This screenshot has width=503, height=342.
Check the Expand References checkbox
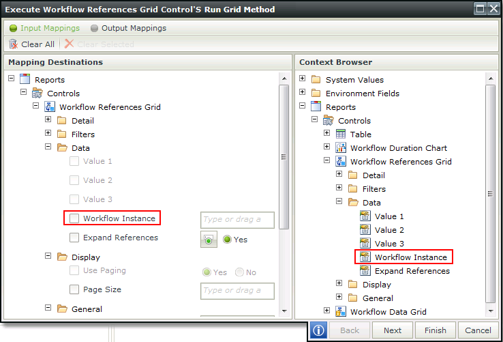(74, 238)
